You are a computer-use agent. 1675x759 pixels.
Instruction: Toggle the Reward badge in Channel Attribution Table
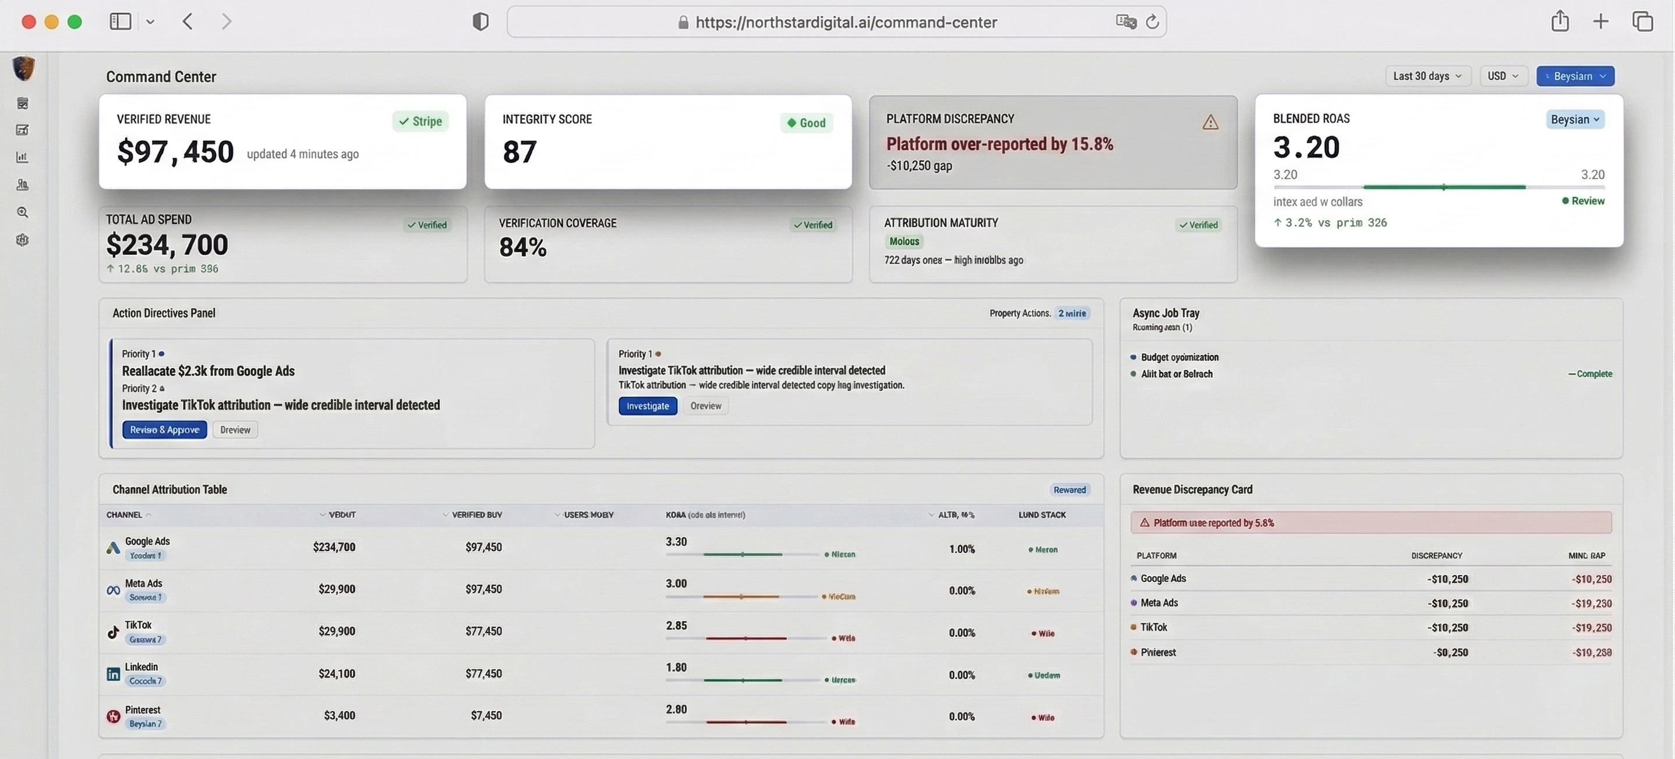coord(1070,490)
